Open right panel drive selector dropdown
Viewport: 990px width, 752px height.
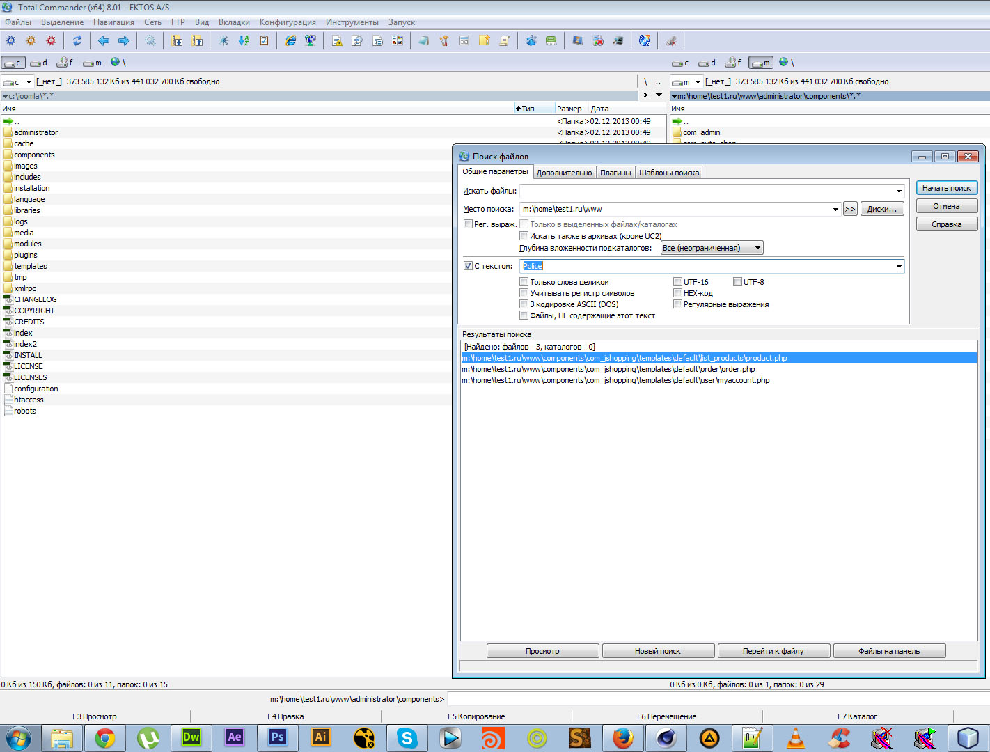pyautogui.click(x=698, y=81)
